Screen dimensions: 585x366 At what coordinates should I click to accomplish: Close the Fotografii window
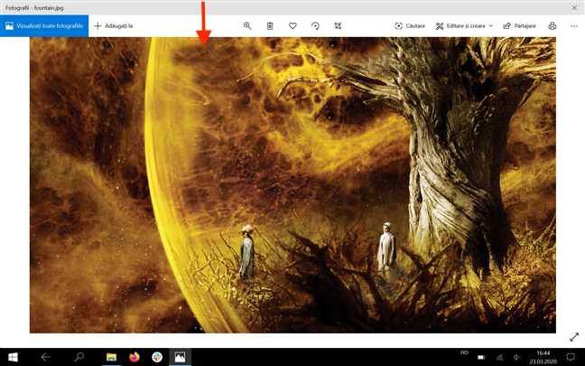(574, 7)
